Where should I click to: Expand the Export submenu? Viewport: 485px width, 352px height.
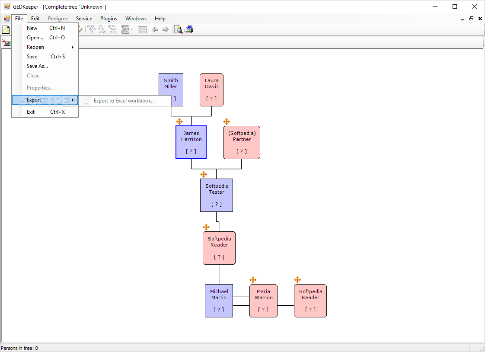[x=45, y=100]
